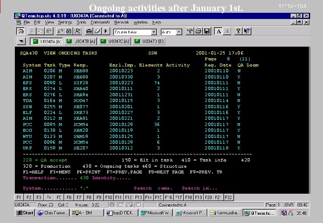Open the Tools menu
This screenshot has height=223, width=323.
81,22
